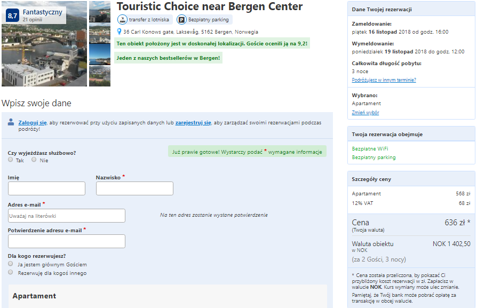Click the map pin location icon
The height and width of the screenshot is (308, 477).
(x=119, y=32)
